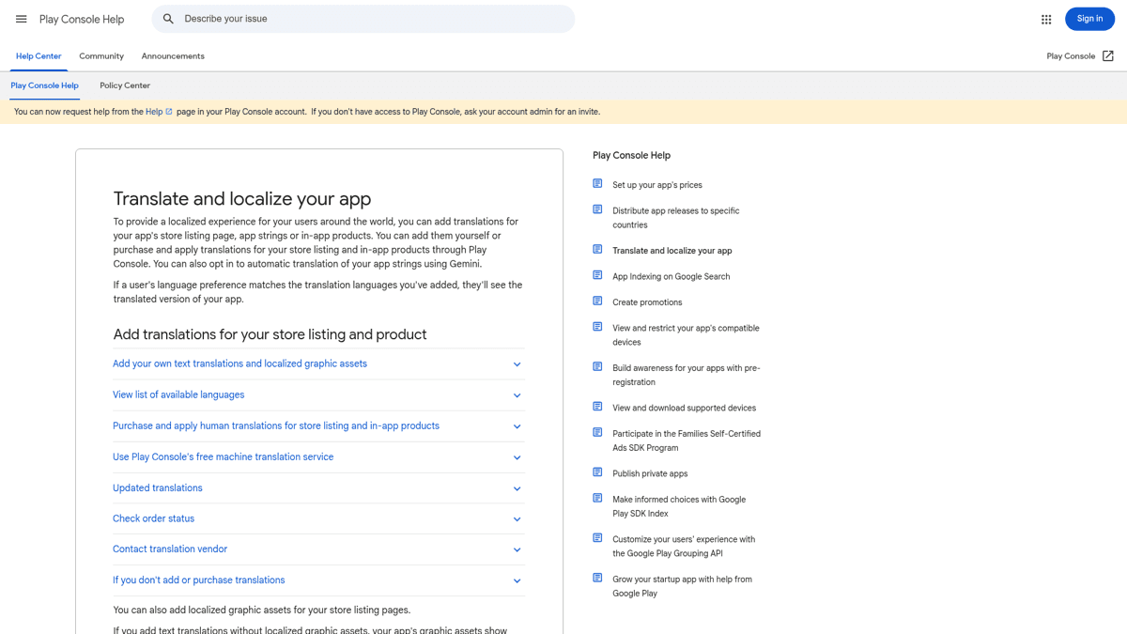Click article icon for Set up your app's prices
Viewport: 1127px width, 634px height.
pyautogui.click(x=597, y=184)
